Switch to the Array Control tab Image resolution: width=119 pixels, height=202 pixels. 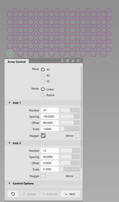(x=17, y=62)
